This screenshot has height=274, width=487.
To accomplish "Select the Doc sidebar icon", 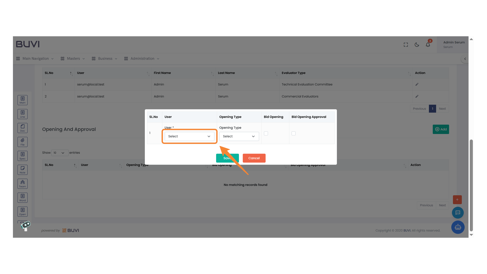I will 22,128.
